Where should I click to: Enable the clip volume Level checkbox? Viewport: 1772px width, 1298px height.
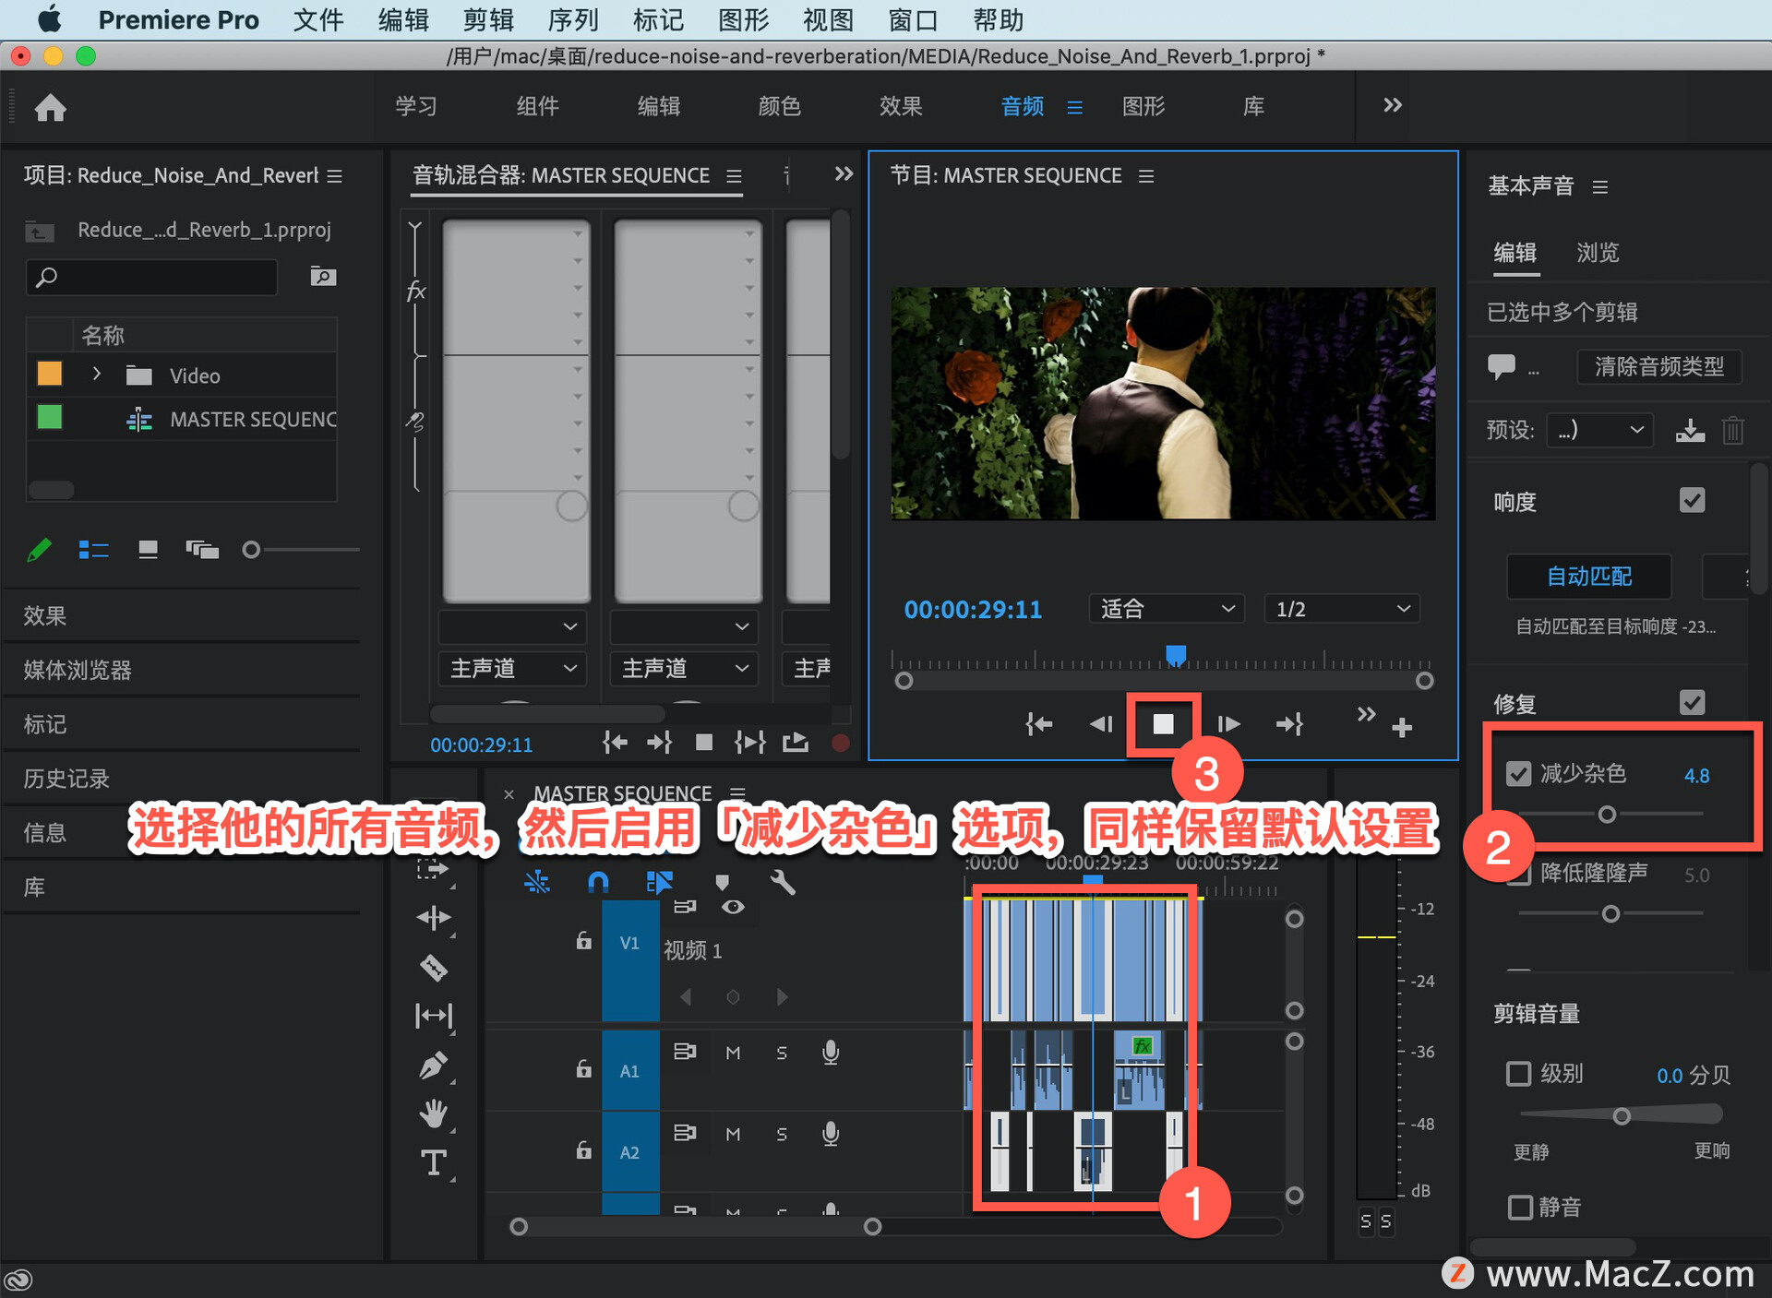pos(1518,1074)
